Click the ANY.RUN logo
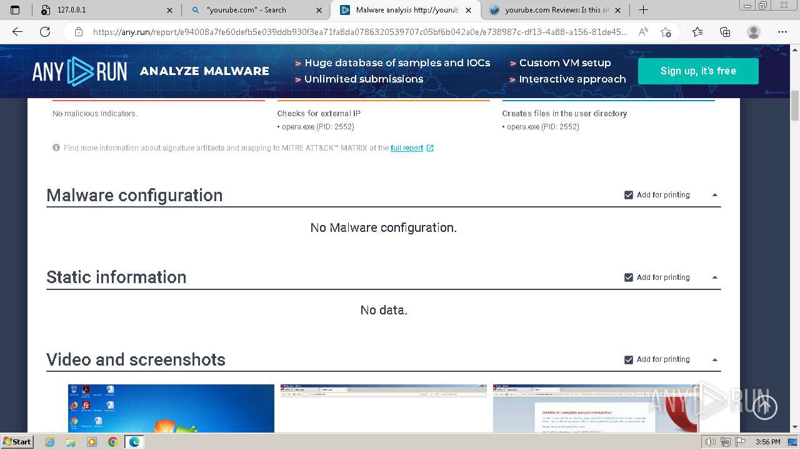The image size is (800, 450). coord(79,71)
